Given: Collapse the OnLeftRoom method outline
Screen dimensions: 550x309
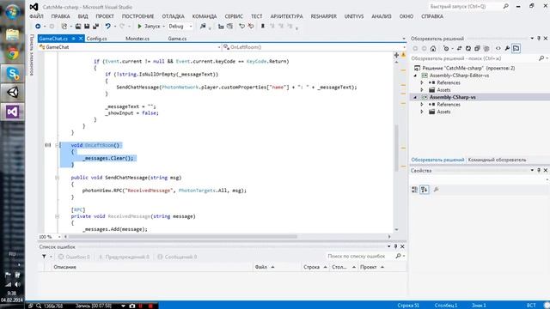Looking at the screenshot, I should tap(57, 145).
